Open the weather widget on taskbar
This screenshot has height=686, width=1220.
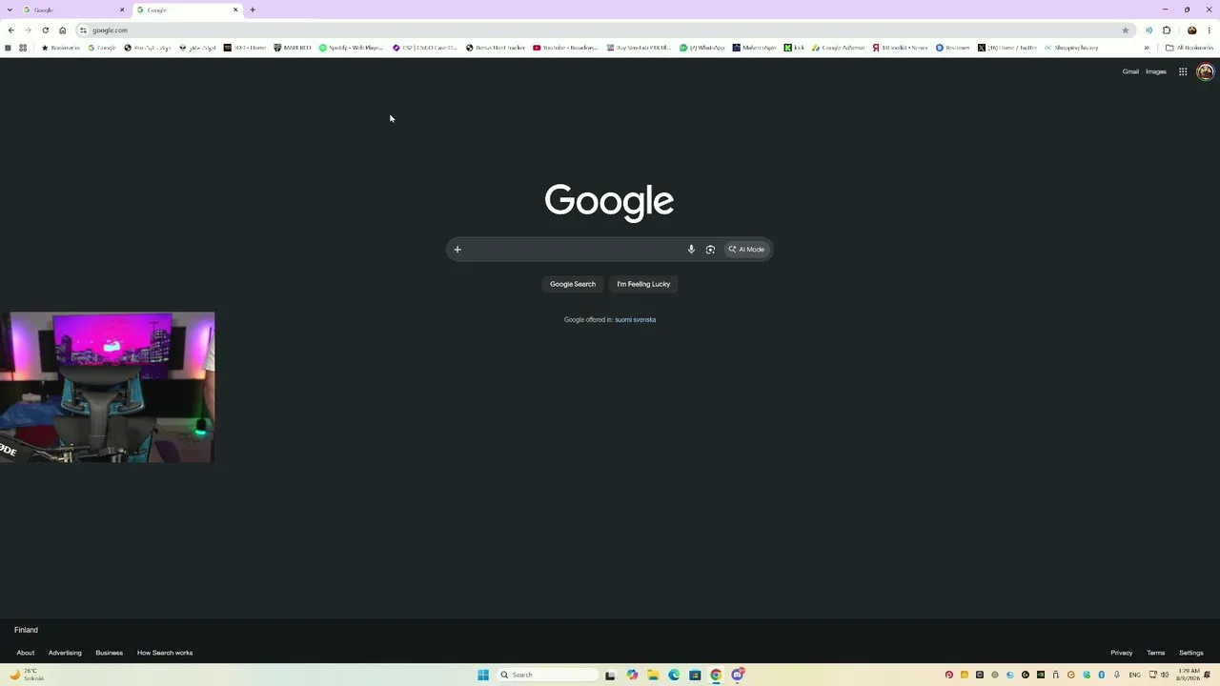point(27,675)
